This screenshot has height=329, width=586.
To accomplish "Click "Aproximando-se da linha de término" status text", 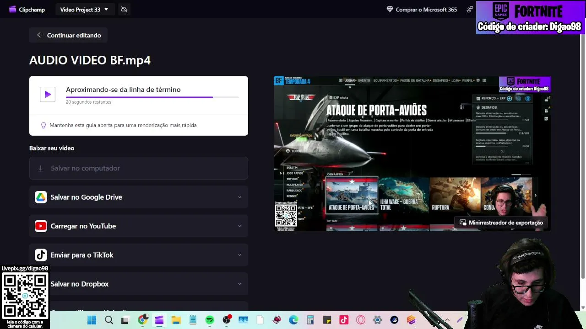I will click(x=123, y=90).
